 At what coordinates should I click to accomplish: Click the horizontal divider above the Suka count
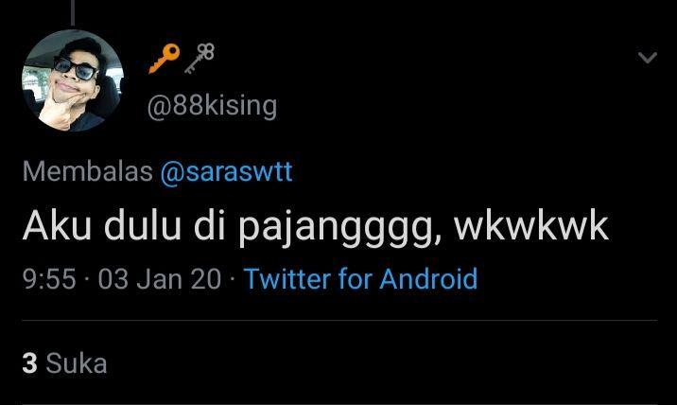tap(339, 320)
